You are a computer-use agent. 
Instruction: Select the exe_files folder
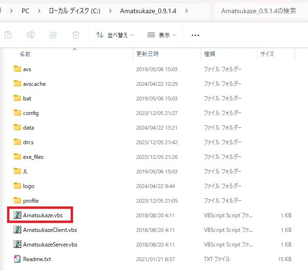pos(33,157)
